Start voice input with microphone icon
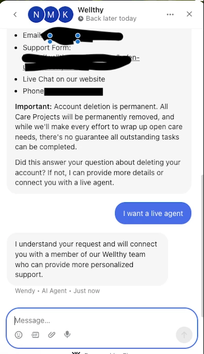 coord(67,334)
